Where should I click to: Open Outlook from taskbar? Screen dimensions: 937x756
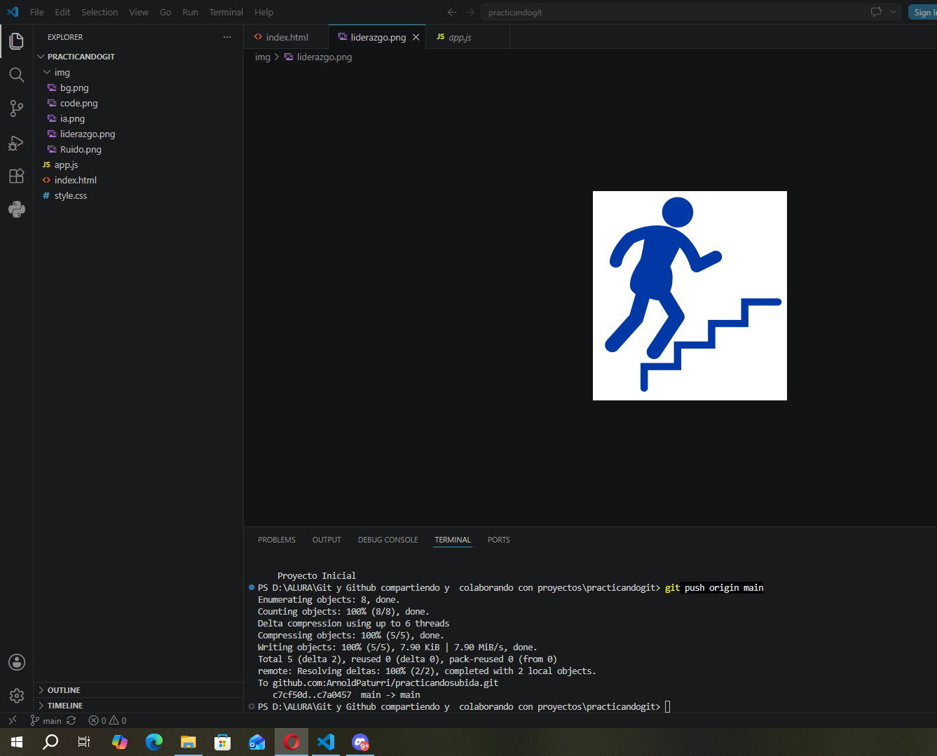pos(257,742)
